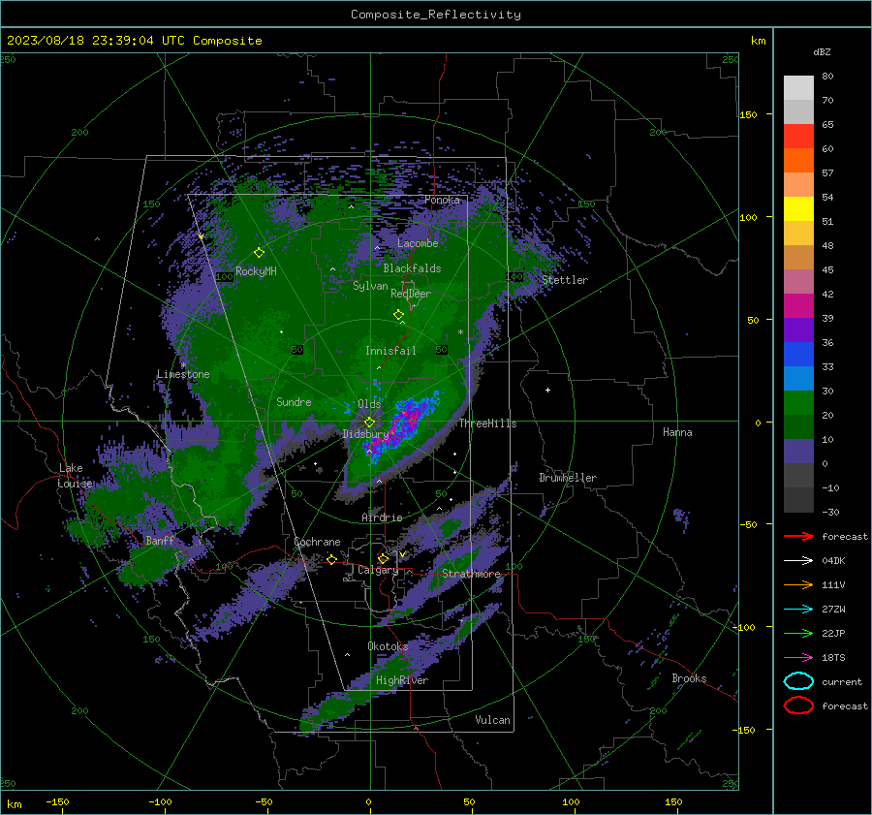Select the green 22JP arrow legend entry
872x815 pixels.
[x=798, y=633]
